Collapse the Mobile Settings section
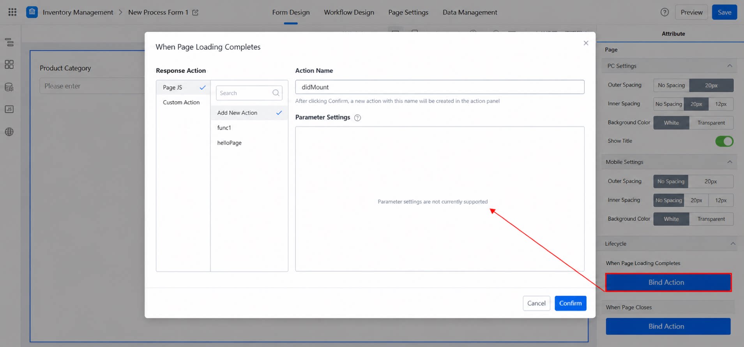Screen dimensions: 744x347 [x=730, y=162]
